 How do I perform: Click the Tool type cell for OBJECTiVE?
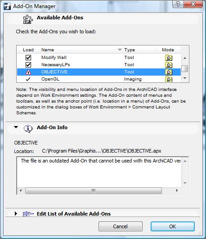(129, 72)
